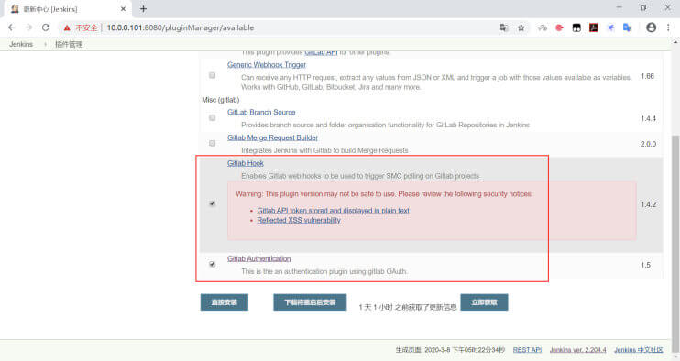Click the Misc (gitlab) category heading
680x361 pixels.
coord(220,100)
